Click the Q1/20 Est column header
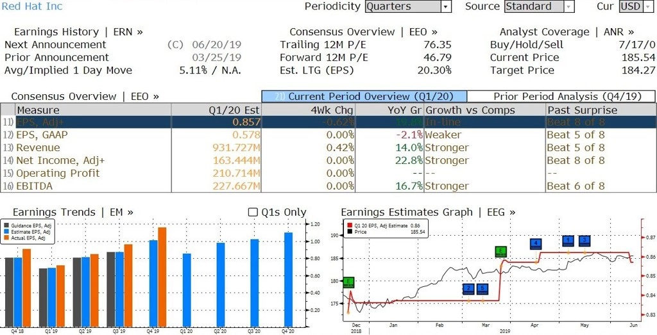657x335 pixels. pyautogui.click(x=216, y=110)
